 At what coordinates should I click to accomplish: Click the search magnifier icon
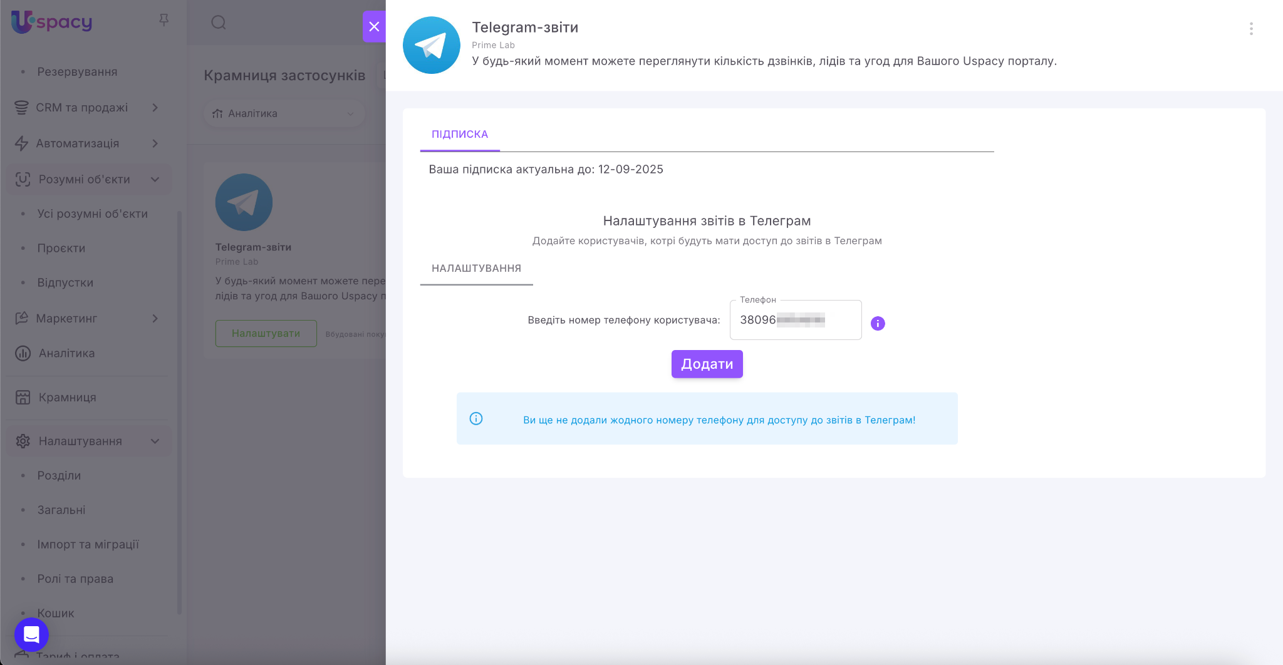pos(219,23)
